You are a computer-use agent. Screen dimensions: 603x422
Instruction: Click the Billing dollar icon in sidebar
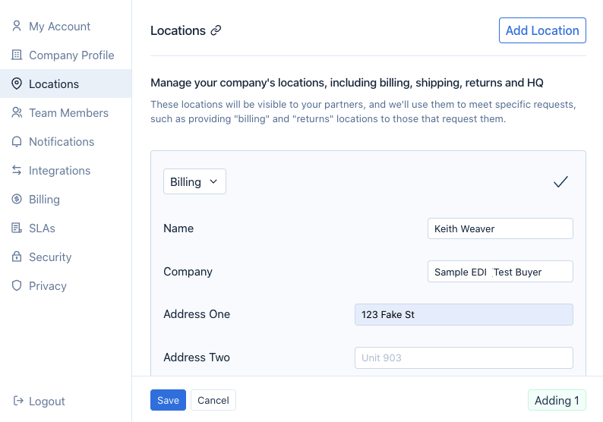tap(17, 199)
